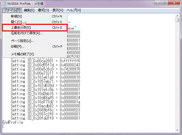Open the ヘルプ(H) menu
The image size is (182, 135).
pyautogui.click(x=74, y=10)
